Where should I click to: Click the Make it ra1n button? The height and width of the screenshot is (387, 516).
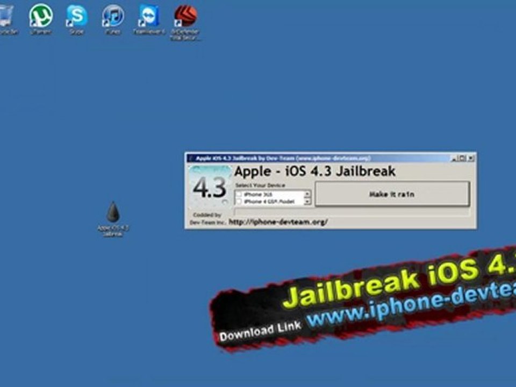pyautogui.click(x=392, y=194)
